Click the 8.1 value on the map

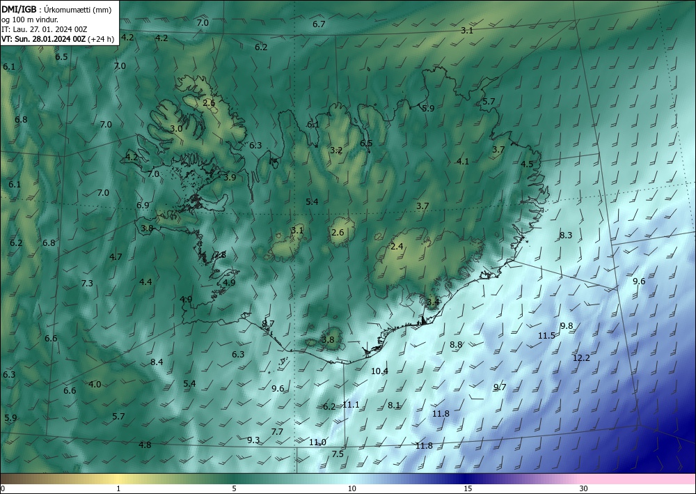point(394,405)
